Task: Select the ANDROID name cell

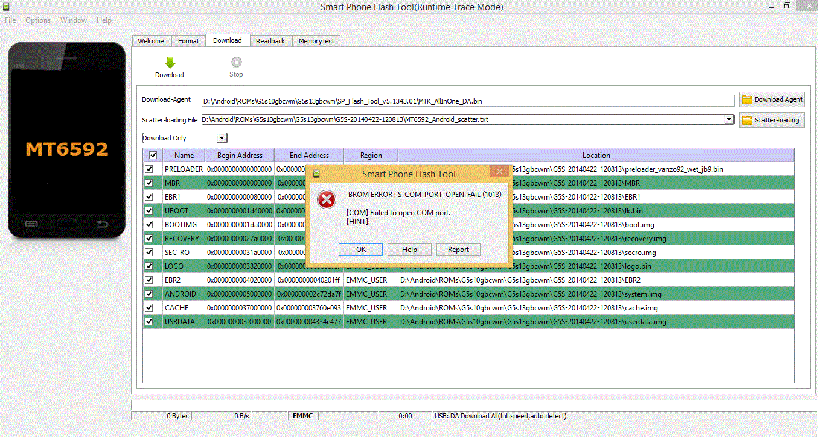Action: click(x=184, y=294)
